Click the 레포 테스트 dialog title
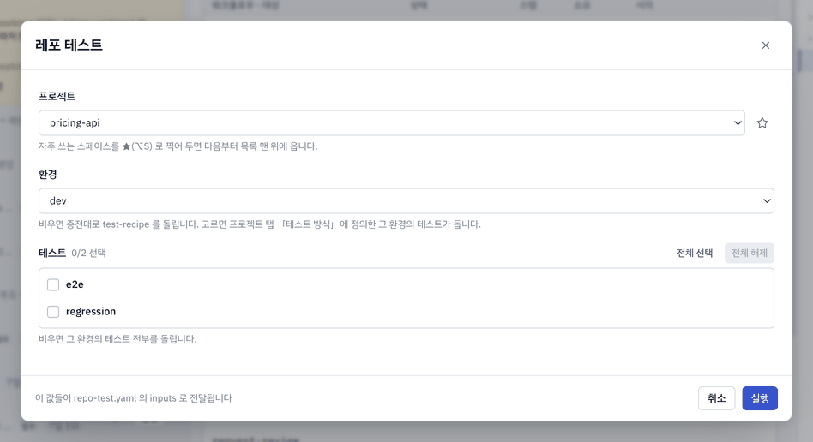813x442 pixels. (69, 45)
